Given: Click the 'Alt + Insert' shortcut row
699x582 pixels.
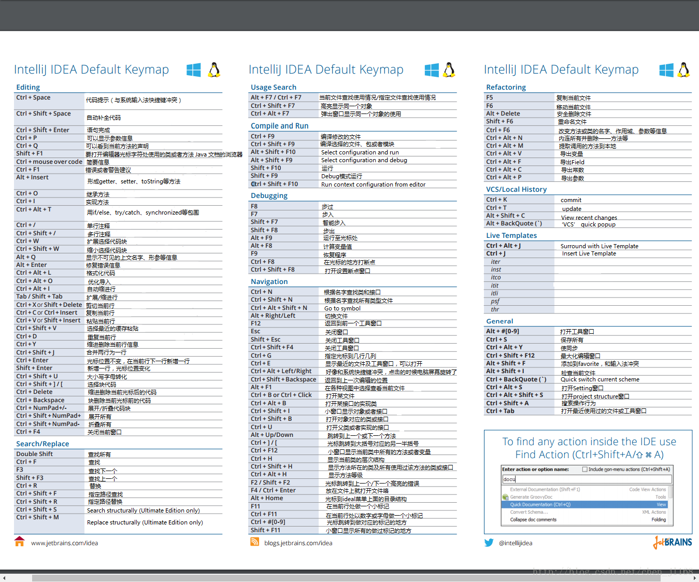Looking at the screenshot, I should [x=118, y=181].
